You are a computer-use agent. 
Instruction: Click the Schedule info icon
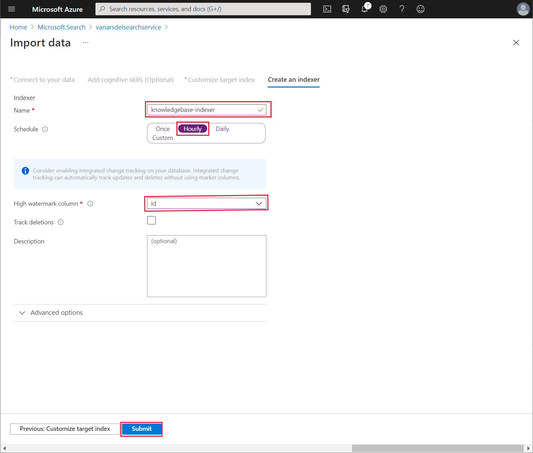tap(45, 129)
